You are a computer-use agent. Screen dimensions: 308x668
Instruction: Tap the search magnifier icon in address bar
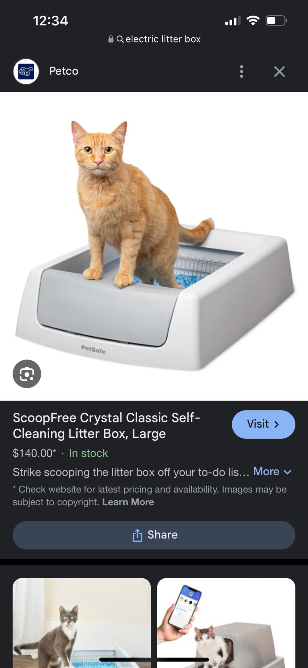tap(120, 39)
